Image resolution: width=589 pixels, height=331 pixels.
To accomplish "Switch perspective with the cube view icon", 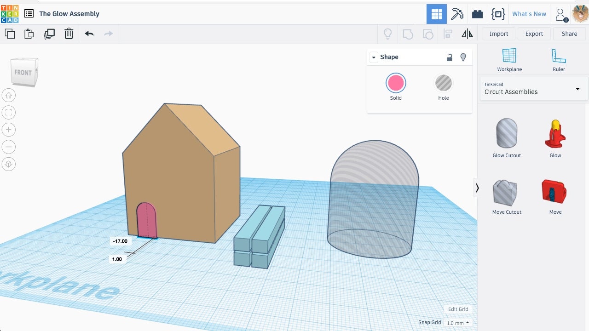I will [9, 164].
